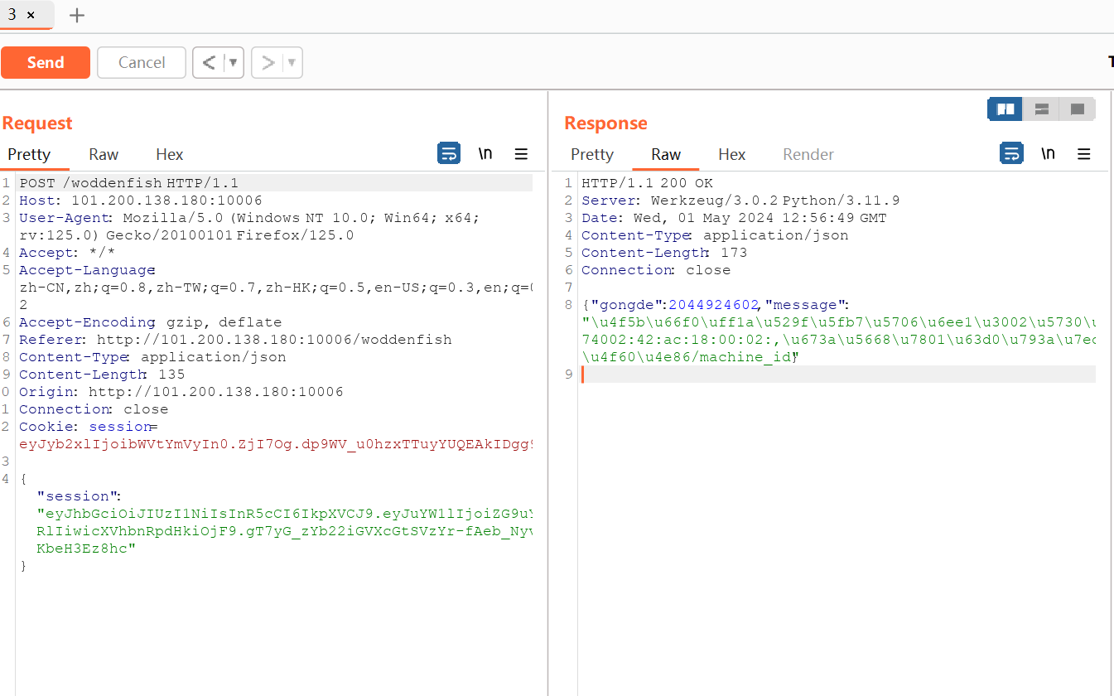Click the Referer header line
This screenshot has width=1114, height=696.
236,340
